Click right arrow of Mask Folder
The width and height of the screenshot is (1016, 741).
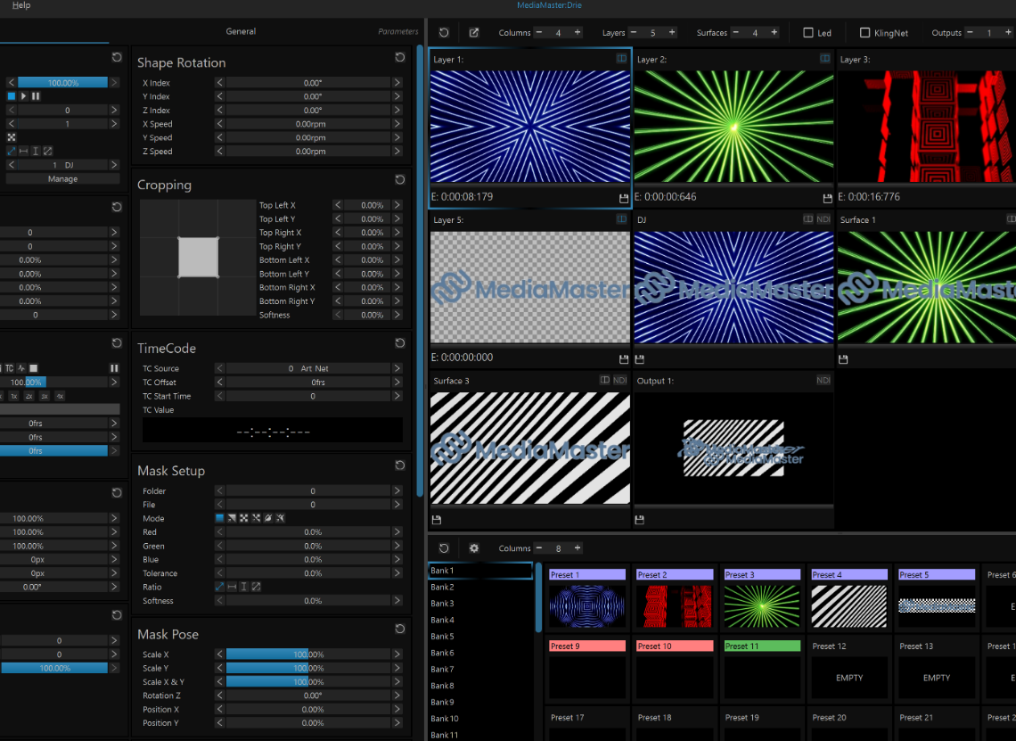point(397,490)
